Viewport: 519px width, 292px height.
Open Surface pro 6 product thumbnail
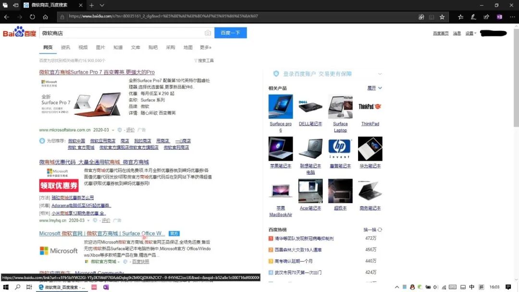pos(281,107)
